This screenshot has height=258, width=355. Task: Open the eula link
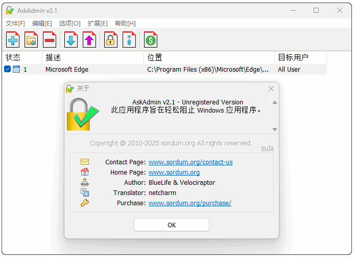tap(267, 148)
